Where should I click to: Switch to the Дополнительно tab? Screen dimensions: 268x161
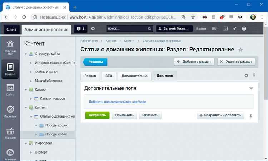pos(134,76)
